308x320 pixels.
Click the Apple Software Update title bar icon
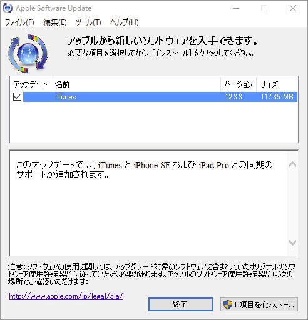(8, 8)
